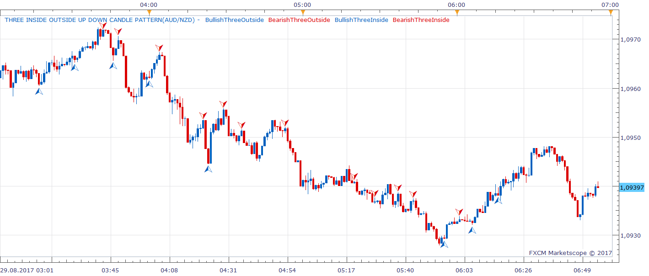Click the first red bearish arrow on chart
Screen dimensions: 649x276
tap(103, 26)
